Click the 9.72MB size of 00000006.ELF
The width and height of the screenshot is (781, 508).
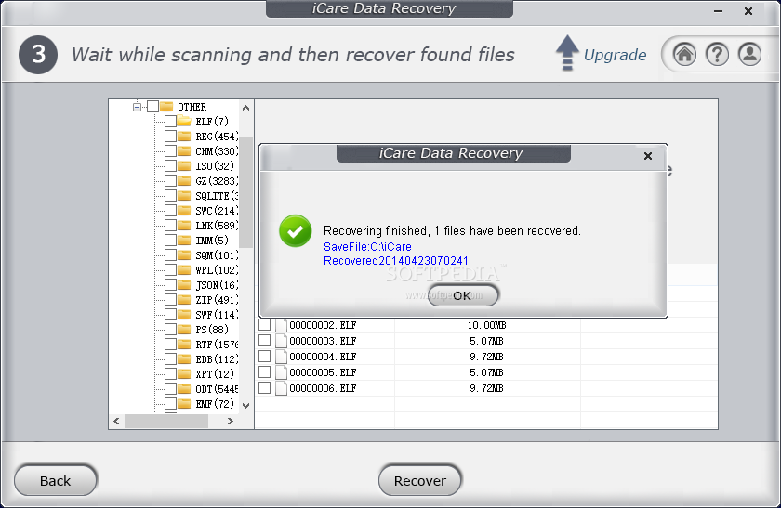pos(486,388)
